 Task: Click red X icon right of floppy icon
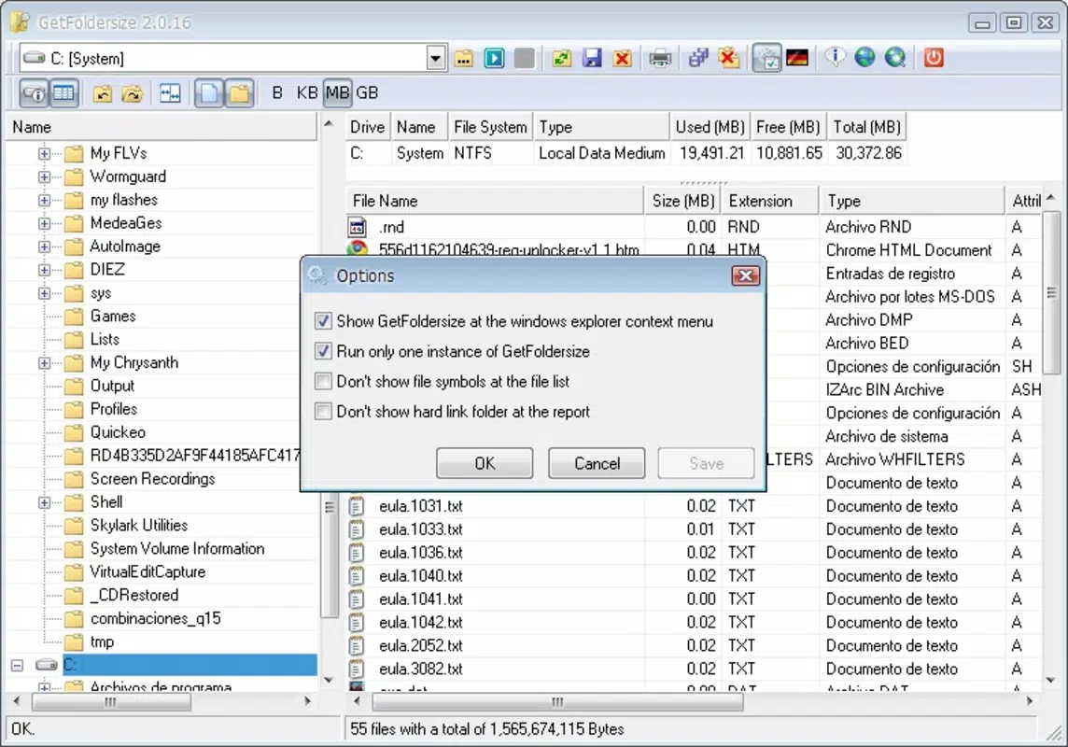tap(622, 59)
